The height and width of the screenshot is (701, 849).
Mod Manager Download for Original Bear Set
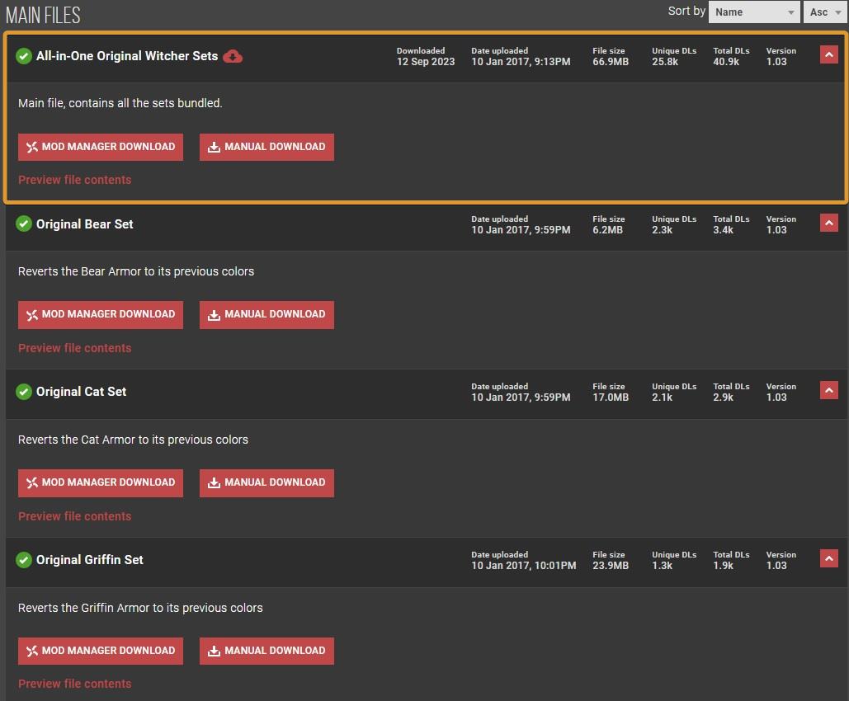101,314
